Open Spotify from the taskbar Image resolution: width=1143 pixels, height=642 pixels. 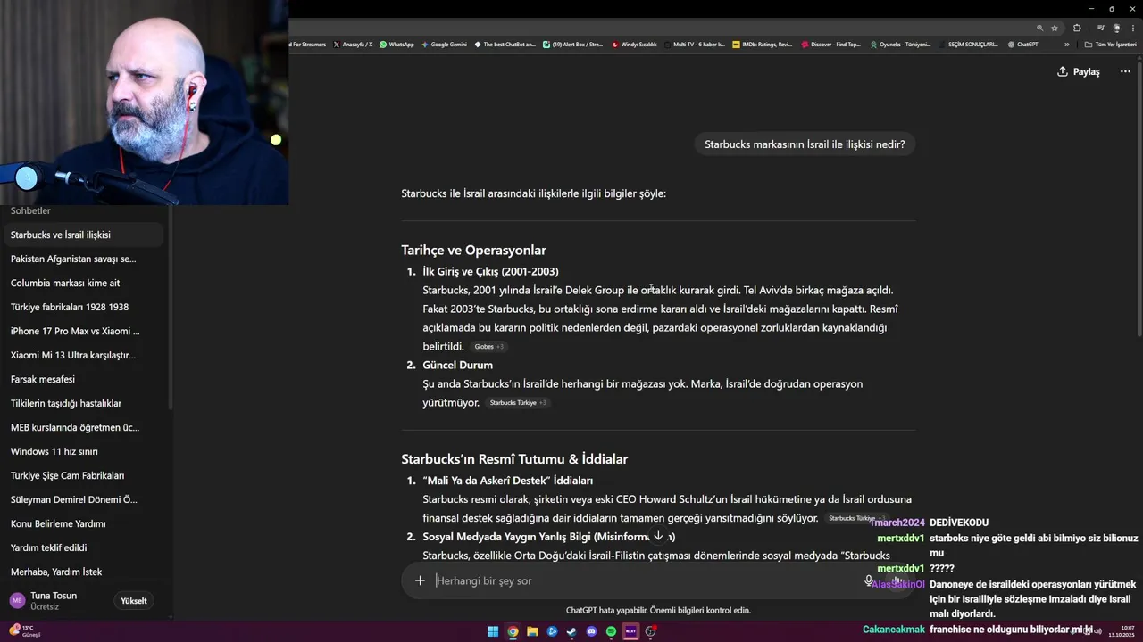click(611, 631)
